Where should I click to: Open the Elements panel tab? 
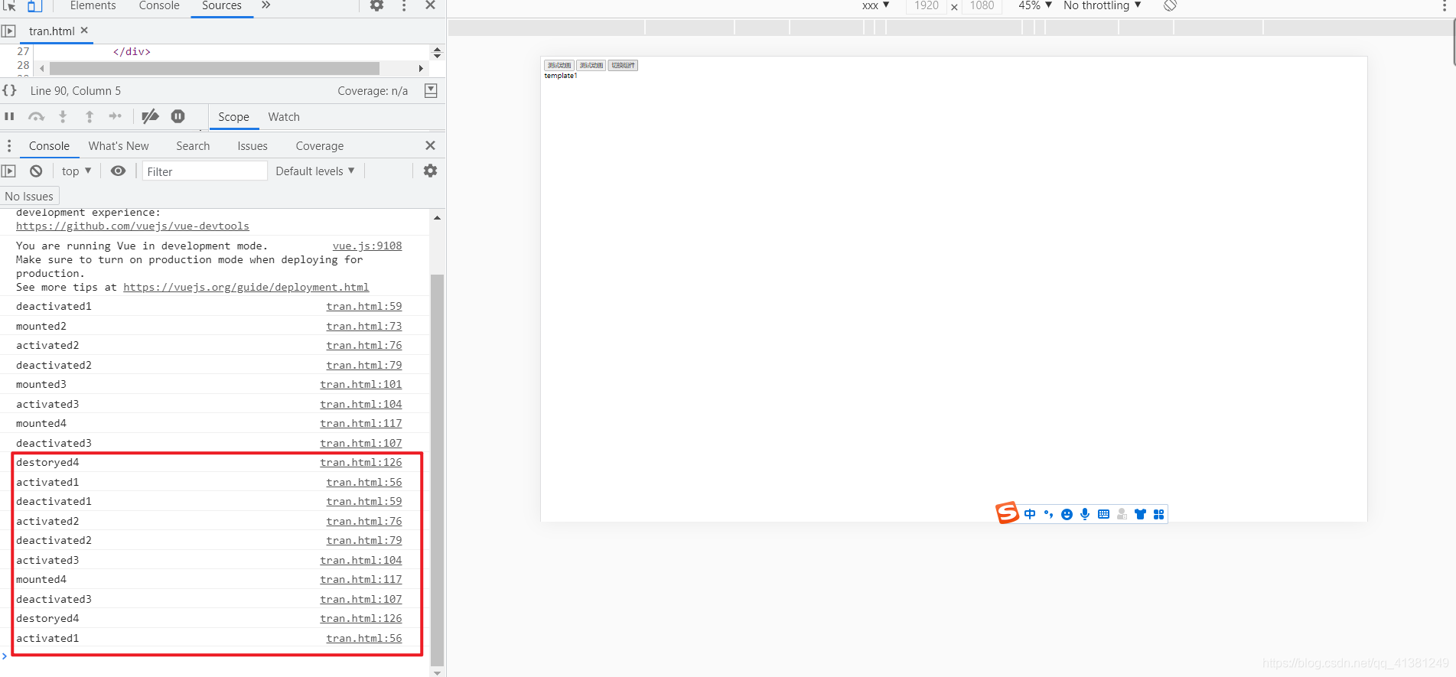(x=93, y=5)
